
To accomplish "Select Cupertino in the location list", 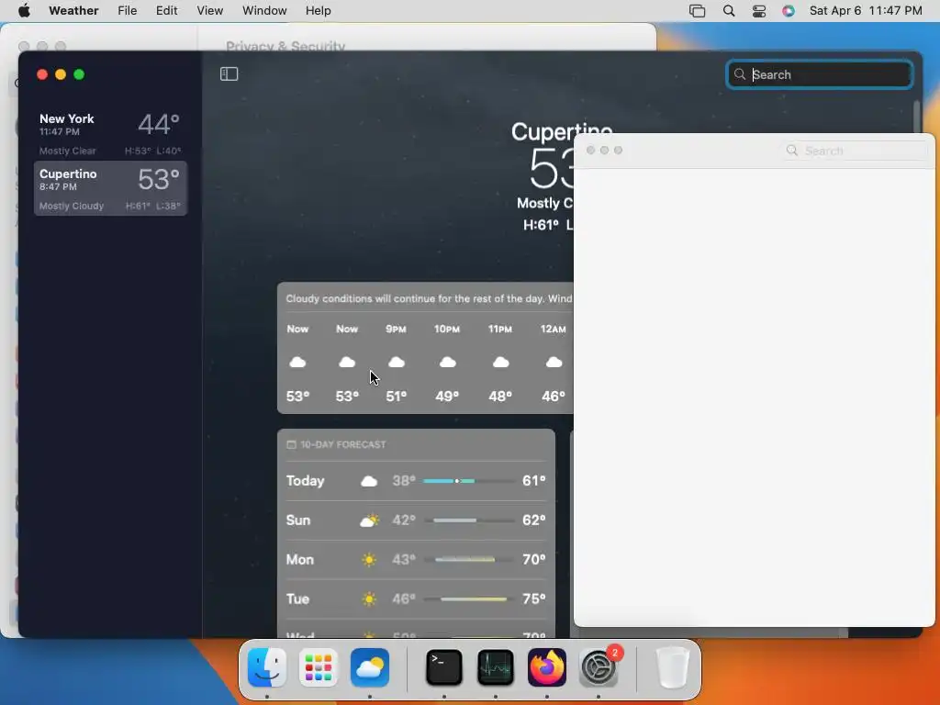I will coord(110,188).
